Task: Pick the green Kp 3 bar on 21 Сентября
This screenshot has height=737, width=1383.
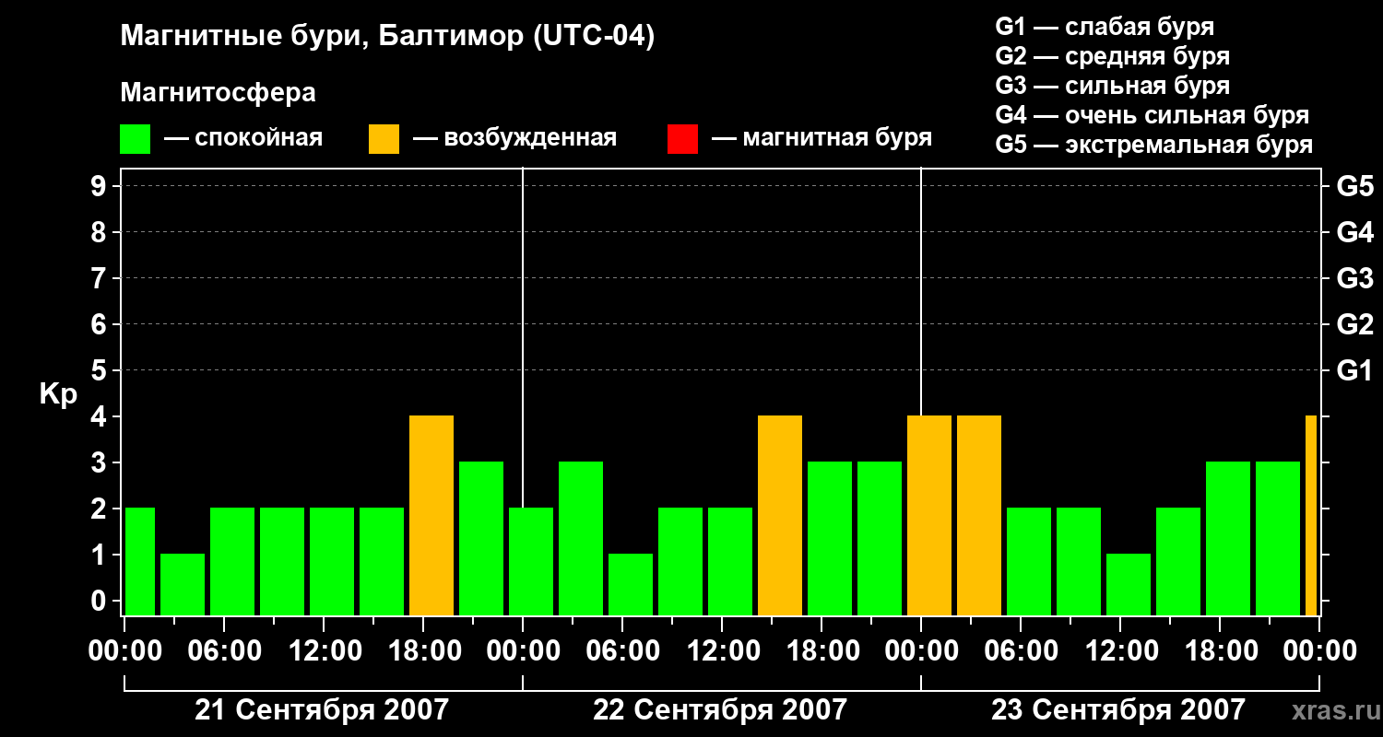Action: coord(481,538)
